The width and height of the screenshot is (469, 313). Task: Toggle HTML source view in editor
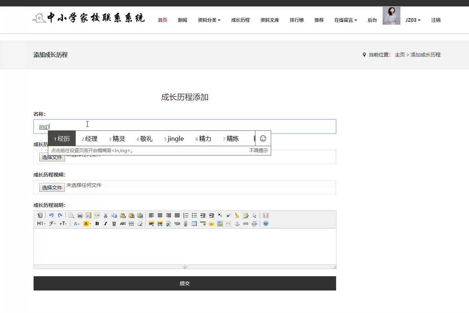click(40, 215)
